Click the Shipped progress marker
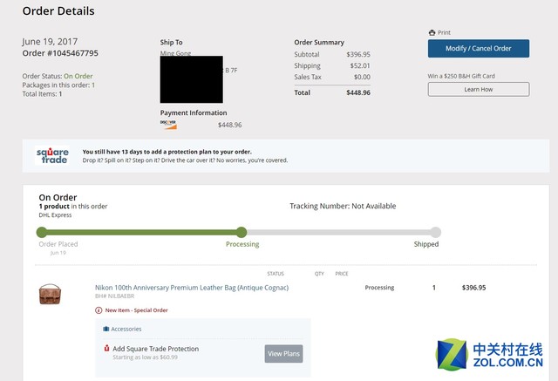The image size is (558, 381). click(435, 232)
